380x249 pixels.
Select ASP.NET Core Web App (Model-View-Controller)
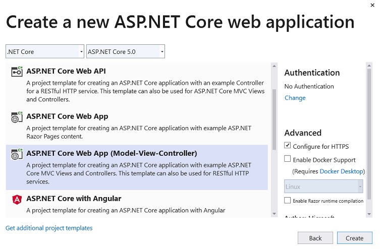pyautogui.click(x=137, y=167)
